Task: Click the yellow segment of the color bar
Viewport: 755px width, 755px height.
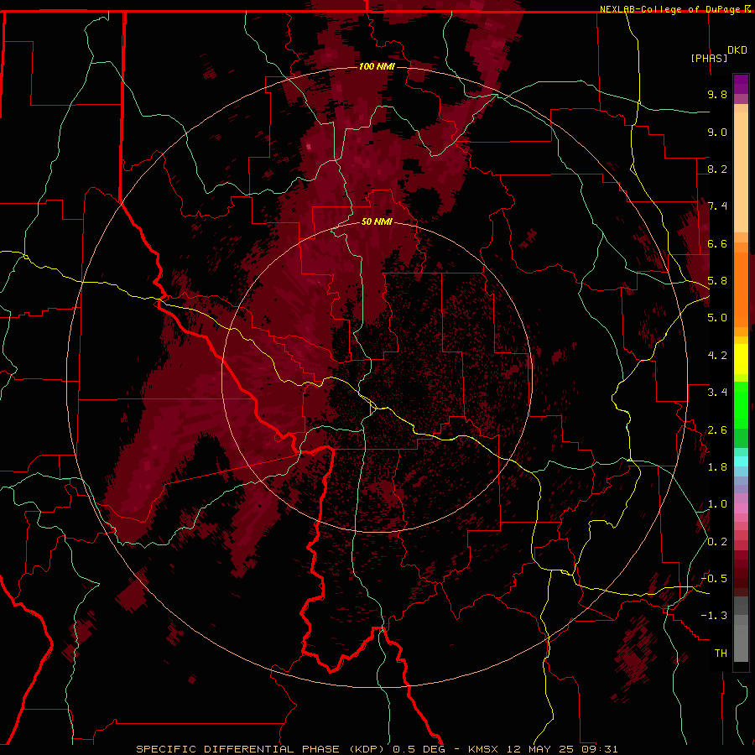Action: [741, 359]
